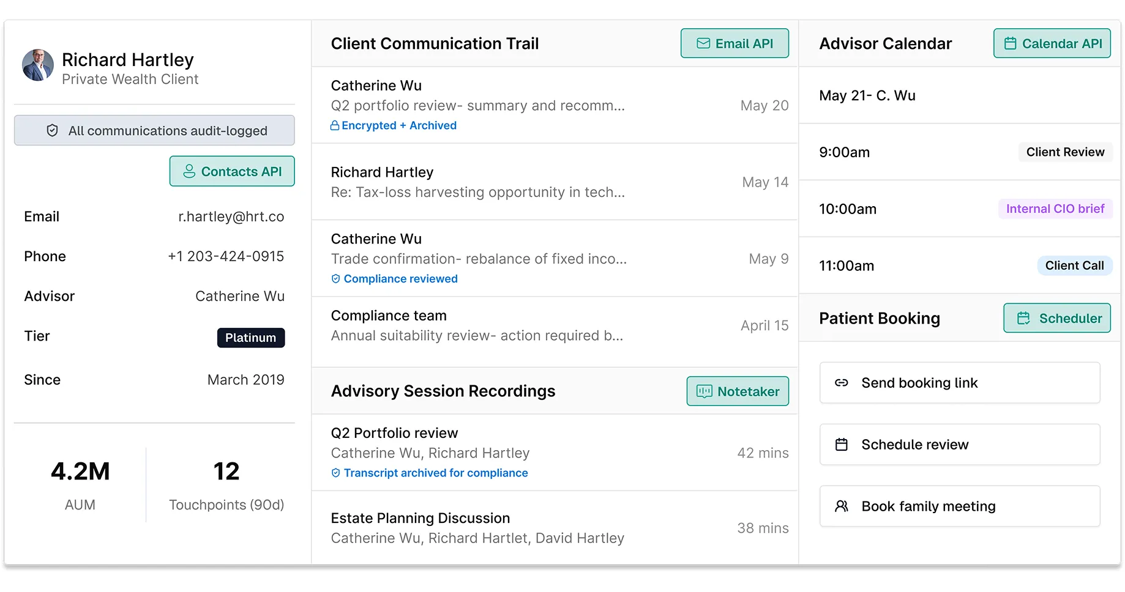Click the 38 mins recording duration
This screenshot has width=1125, height=592.
pos(763,528)
